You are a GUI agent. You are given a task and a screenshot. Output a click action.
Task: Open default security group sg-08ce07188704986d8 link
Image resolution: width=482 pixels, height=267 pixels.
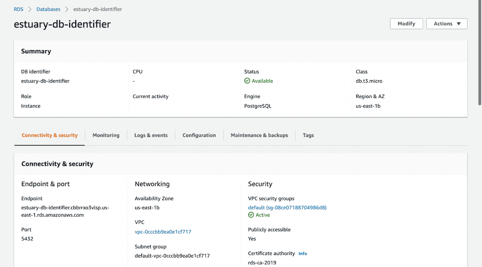(287, 208)
